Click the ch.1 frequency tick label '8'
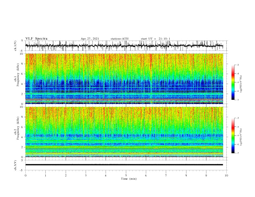The image size is (255, 197). (23, 64)
